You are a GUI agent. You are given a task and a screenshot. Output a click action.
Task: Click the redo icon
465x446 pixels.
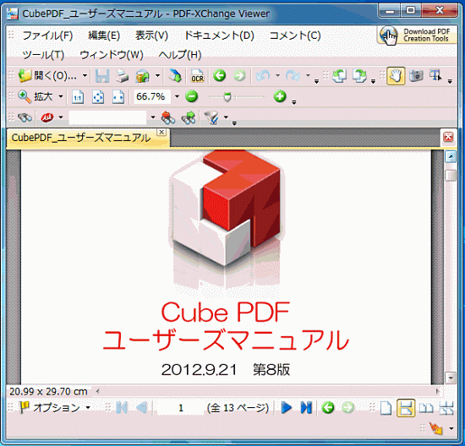[x=293, y=75]
